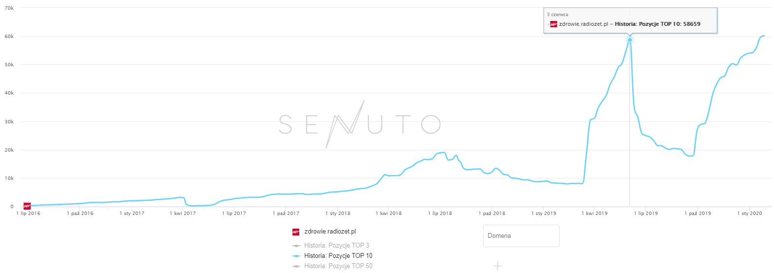Click the plus icon below Domena field
This screenshot has width=774, height=273.
(x=497, y=266)
